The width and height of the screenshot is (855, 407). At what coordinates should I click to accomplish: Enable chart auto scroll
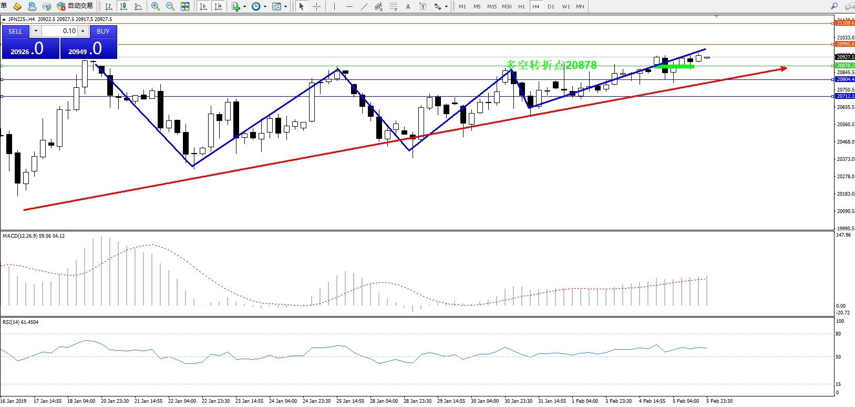tap(203, 6)
